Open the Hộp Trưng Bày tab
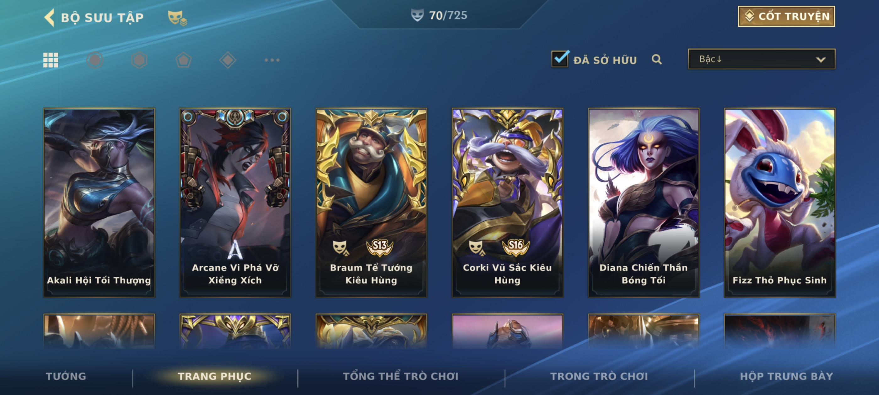 [x=786, y=376]
